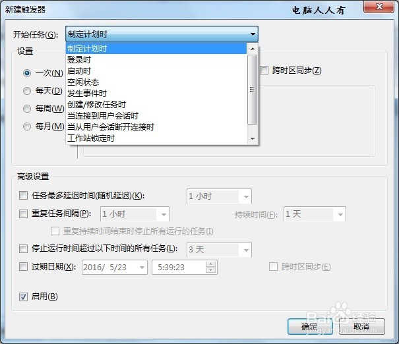The height and width of the screenshot is (344, 399).
Task: Pick 发生事件时 from the list
Action: point(156,94)
